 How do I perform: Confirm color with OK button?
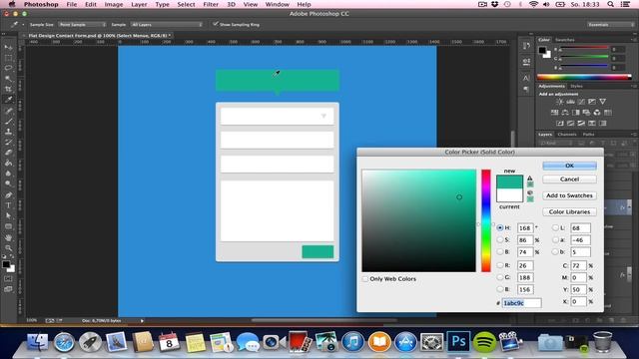(x=569, y=166)
